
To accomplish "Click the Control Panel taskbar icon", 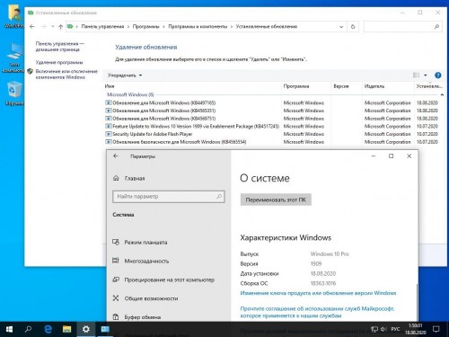I will (105, 329).
